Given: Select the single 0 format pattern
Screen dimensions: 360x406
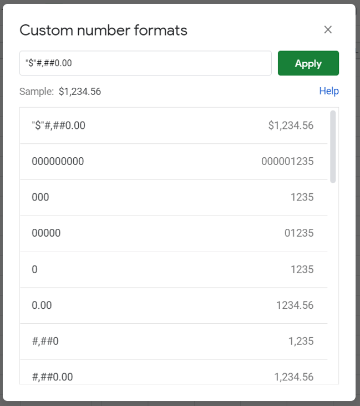Looking at the screenshot, I should (x=35, y=269).
